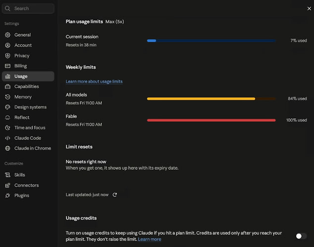Go to Privacy settings
This screenshot has height=247, width=314.
pyautogui.click(x=28, y=55)
